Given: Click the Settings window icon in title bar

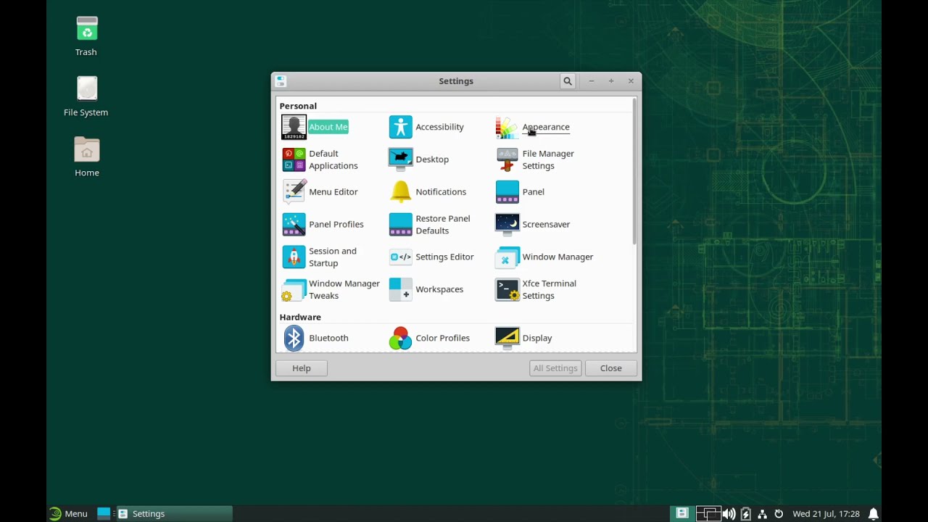Looking at the screenshot, I should pyautogui.click(x=281, y=81).
